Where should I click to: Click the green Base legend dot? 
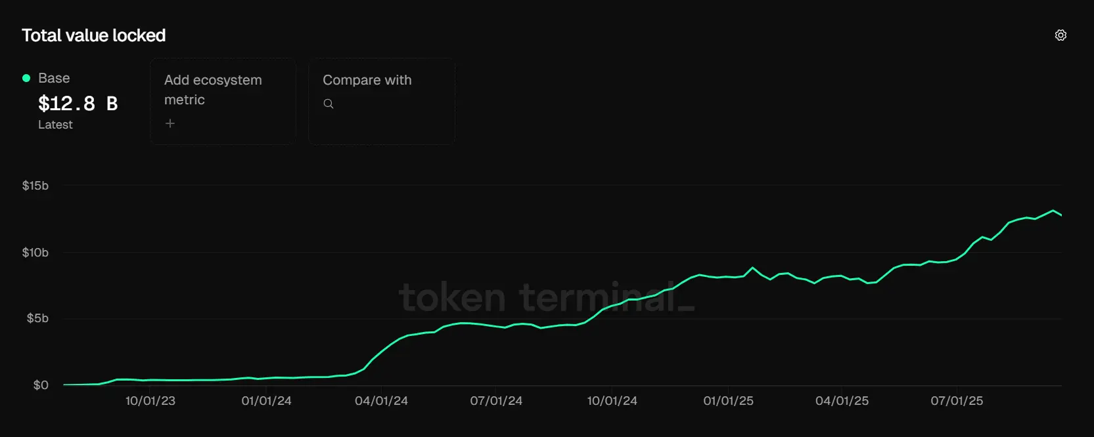coord(26,78)
